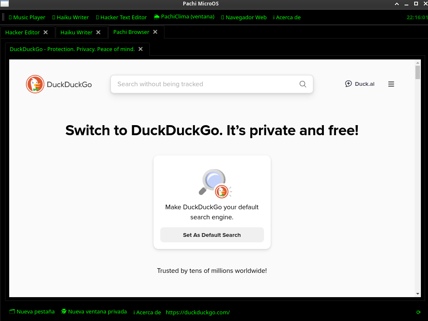The width and height of the screenshot is (428, 321).
Task: Open Music Player from the toolbar
Action: (x=27, y=17)
